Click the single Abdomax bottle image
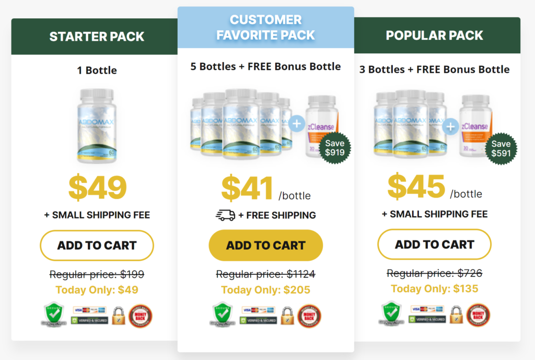 point(96,125)
